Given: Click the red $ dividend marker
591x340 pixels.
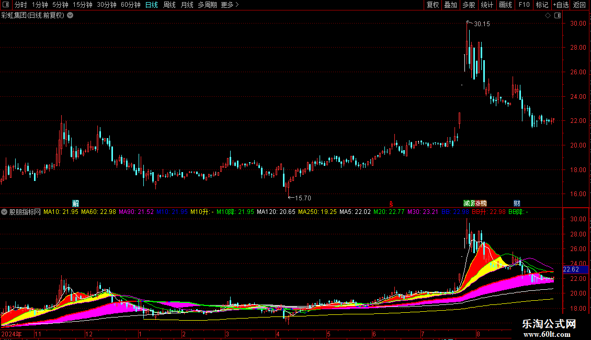Looking at the screenshot, I should click(x=391, y=204).
